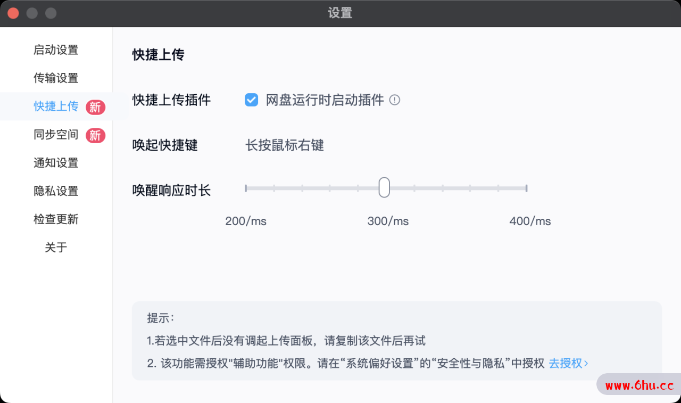Open the 关于 section
The width and height of the screenshot is (681, 403).
(56, 248)
